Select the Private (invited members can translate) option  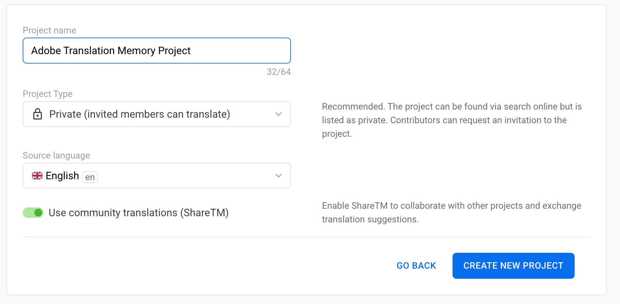pos(139,114)
